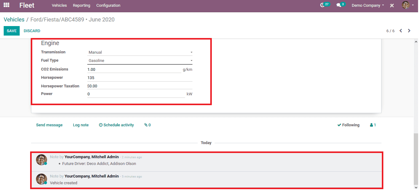Open the Transmission dropdown set to Manual
The image size is (419, 191).
[x=140, y=52]
